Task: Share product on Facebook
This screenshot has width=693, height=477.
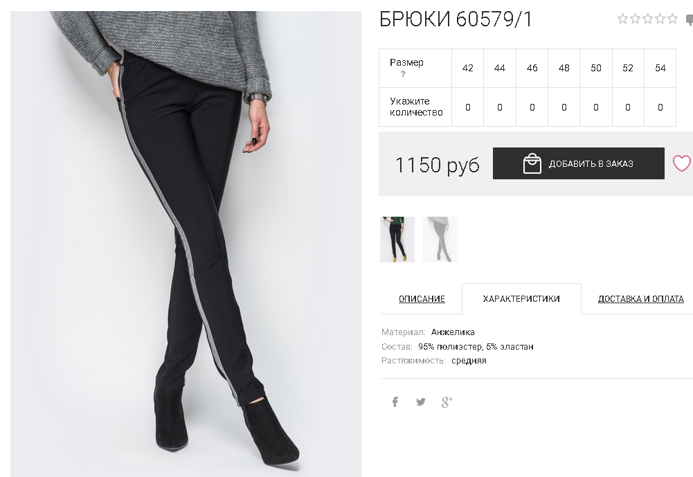Action: [x=395, y=402]
